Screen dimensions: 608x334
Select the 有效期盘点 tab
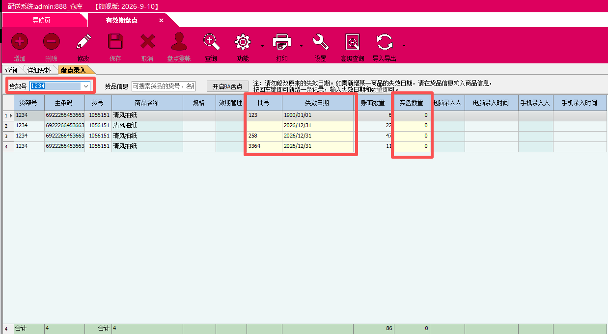(x=122, y=20)
